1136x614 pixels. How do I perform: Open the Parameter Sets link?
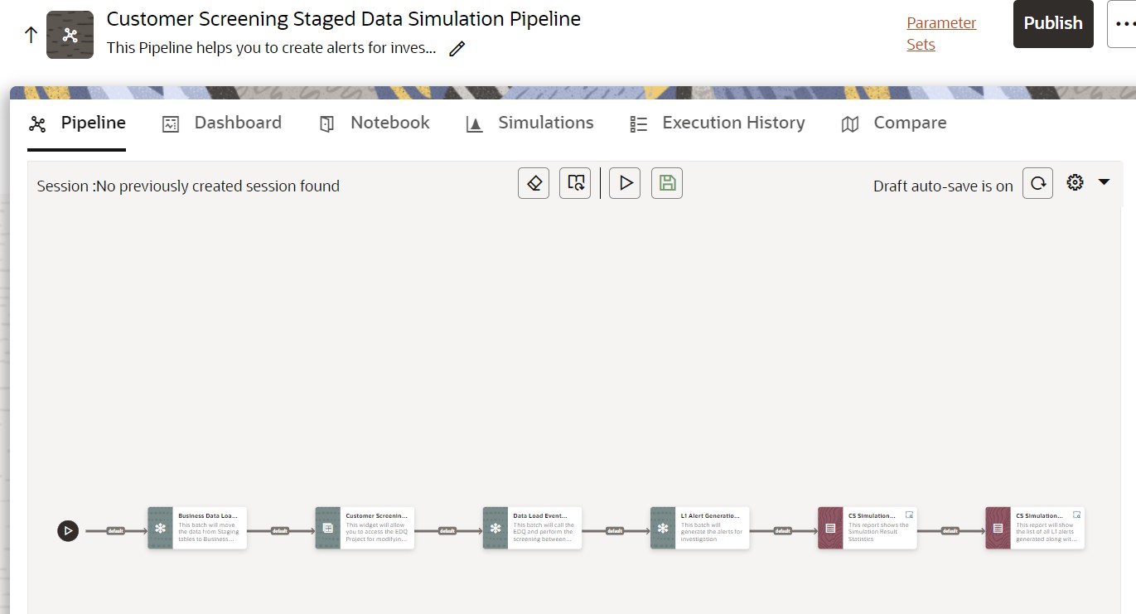click(941, 33)
